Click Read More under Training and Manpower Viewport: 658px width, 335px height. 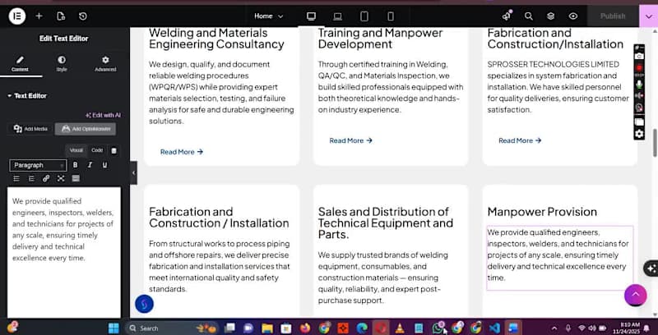(351, 140)
